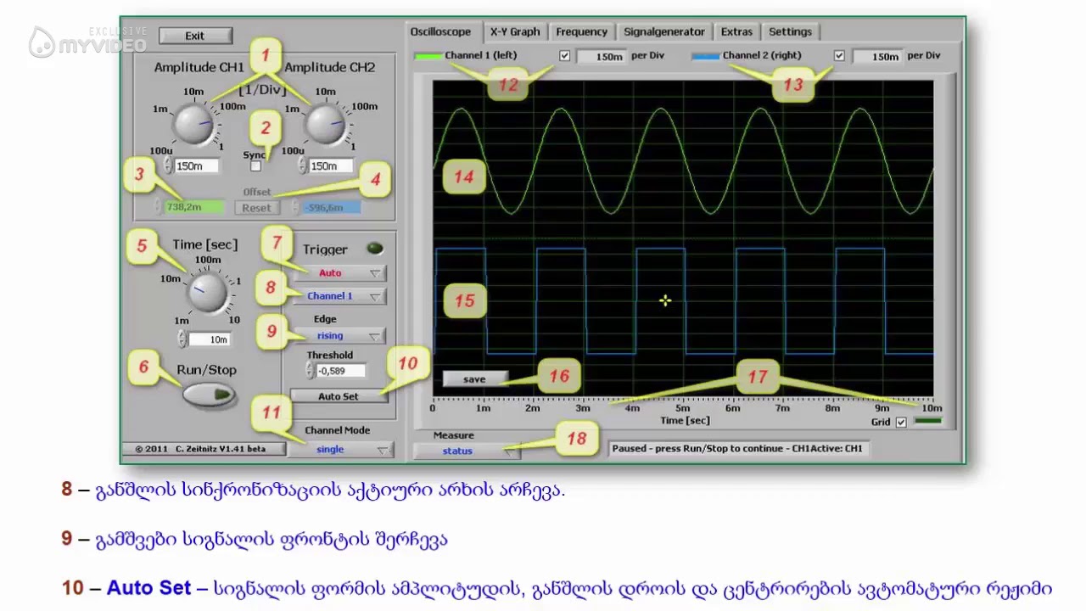Click the Amplitude CH2 150m value field
The image size is (1086, 611).
pos(330,166)
